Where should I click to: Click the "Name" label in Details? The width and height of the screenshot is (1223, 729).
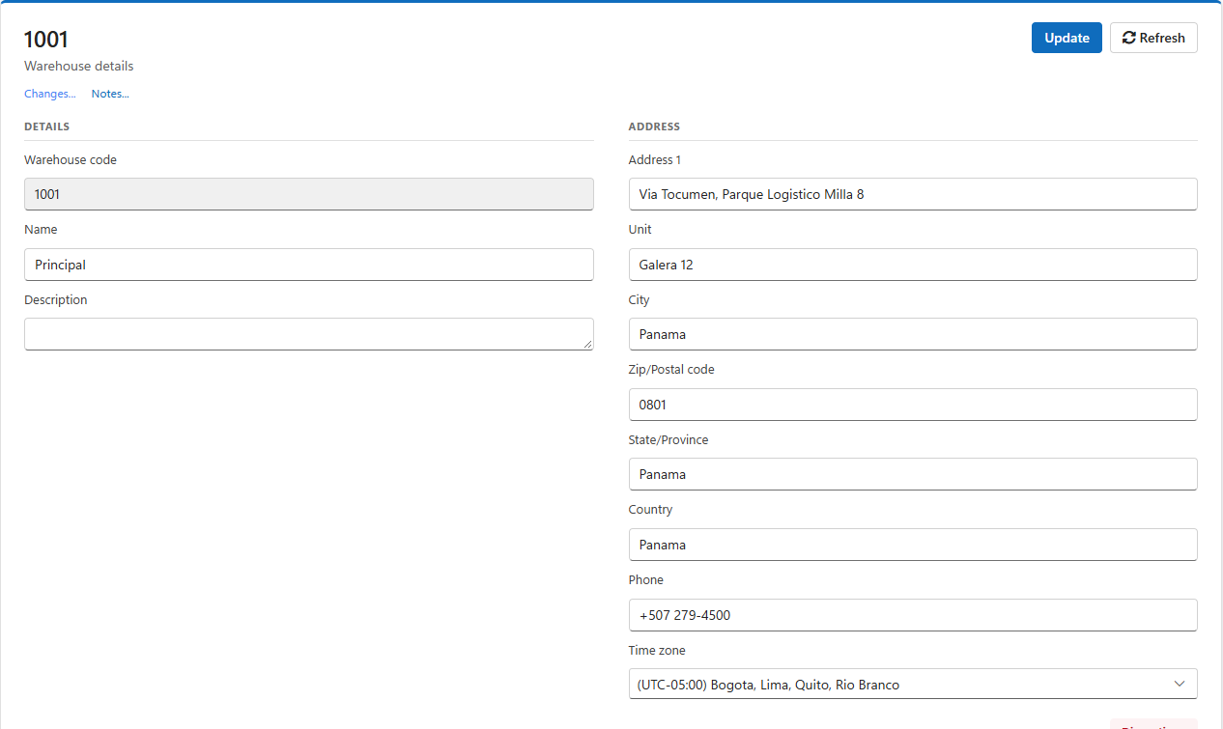pyautogui.click(x=41, y=230)
